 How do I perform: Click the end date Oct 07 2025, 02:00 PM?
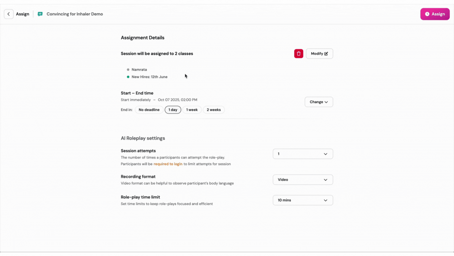click(x=177, y=100)
